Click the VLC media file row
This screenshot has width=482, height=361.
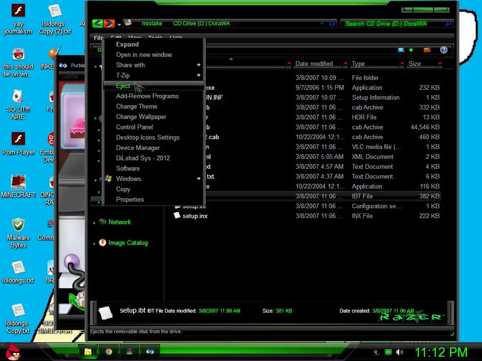click(323, 147)
